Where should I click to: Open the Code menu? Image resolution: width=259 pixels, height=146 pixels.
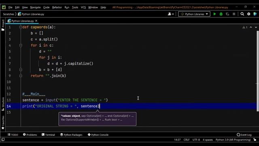[46, 7]
